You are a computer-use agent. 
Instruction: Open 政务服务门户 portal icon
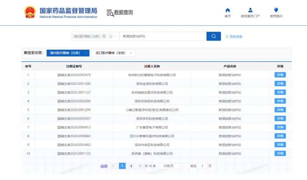click(250, 10)
